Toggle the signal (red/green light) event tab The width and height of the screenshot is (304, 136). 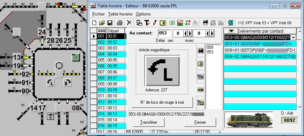point(200,90)
